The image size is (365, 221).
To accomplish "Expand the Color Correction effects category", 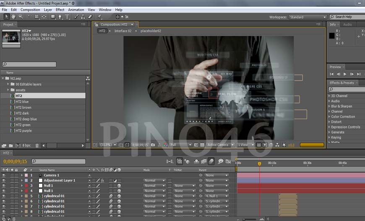I will click(343, 116).
